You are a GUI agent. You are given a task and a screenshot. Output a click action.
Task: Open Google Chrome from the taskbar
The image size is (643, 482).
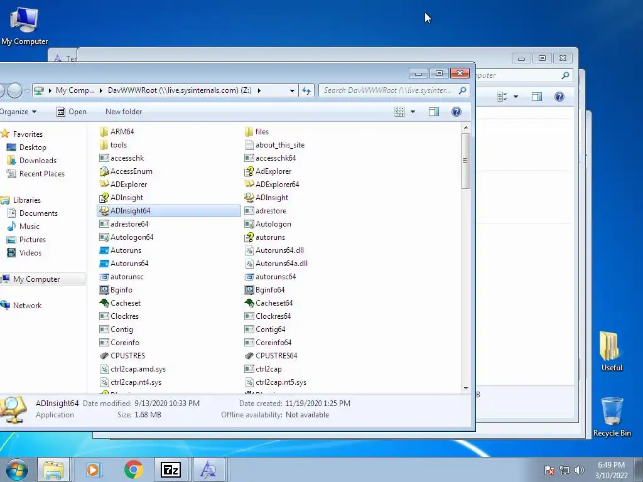point(133,469)
